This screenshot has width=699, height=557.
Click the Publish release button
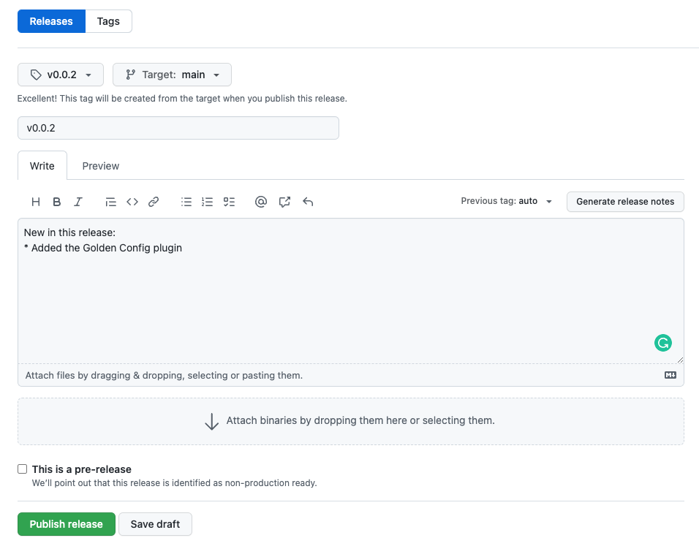coord(67,524)
